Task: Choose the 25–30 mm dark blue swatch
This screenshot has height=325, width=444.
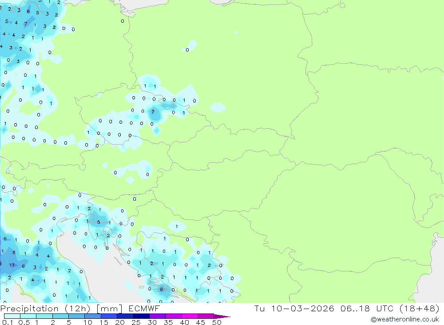Action: click(x=141, y=316)
